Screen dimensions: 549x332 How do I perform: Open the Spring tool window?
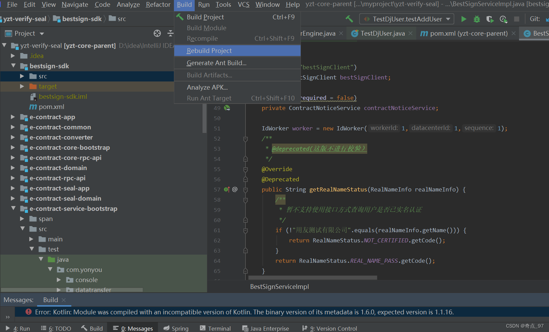pos(176,328)
